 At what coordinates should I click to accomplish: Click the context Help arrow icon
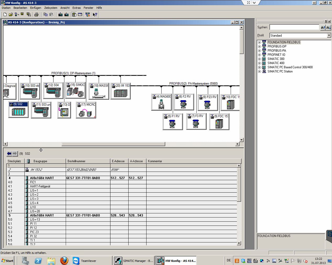pos(95,15)
